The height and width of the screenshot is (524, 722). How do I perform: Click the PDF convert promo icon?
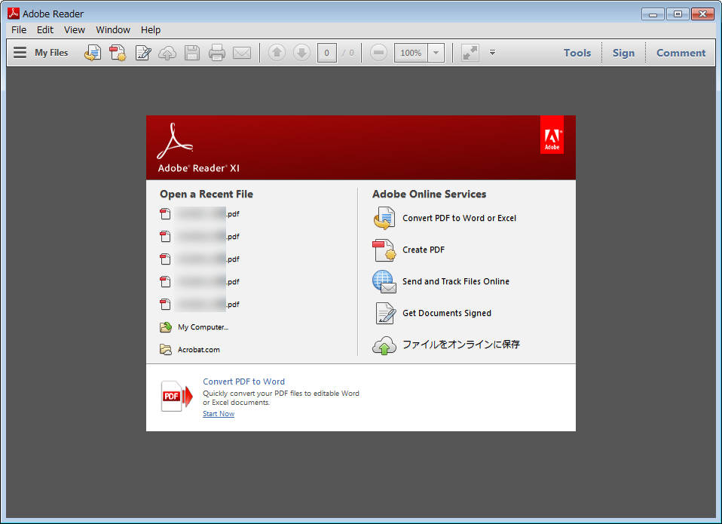point(176,396)
